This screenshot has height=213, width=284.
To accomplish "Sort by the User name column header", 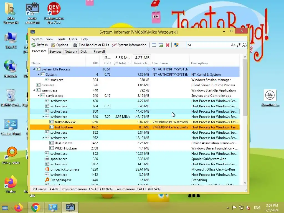I will pyautogui.click(x=170, y=63).
